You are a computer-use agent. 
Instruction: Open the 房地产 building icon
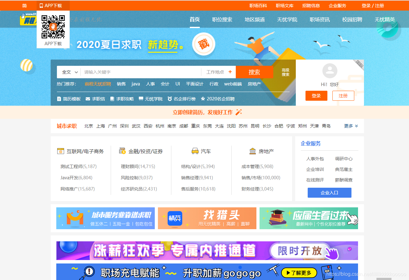click(x=253, y=151)
